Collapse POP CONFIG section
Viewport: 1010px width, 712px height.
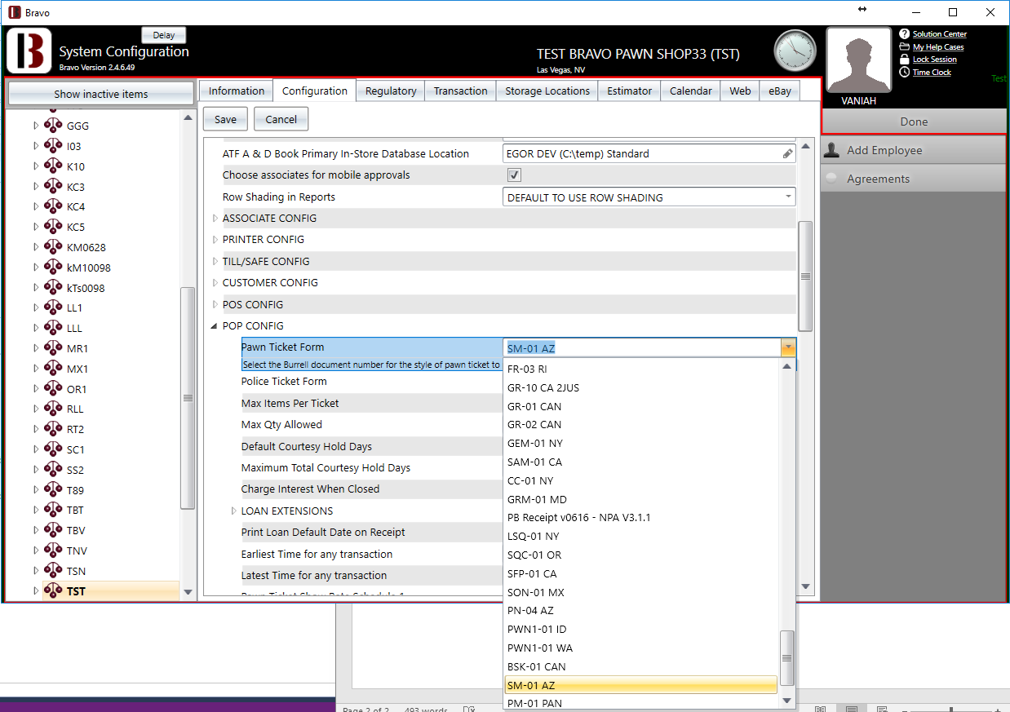coord(215,326)
